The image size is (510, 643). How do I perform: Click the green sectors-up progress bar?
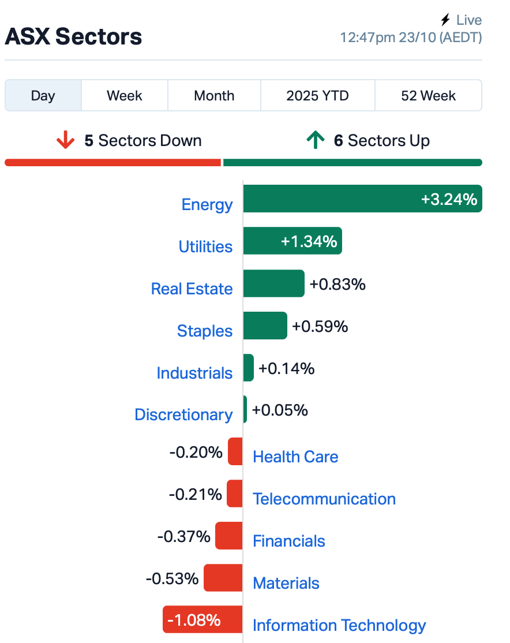click(352, 163)
